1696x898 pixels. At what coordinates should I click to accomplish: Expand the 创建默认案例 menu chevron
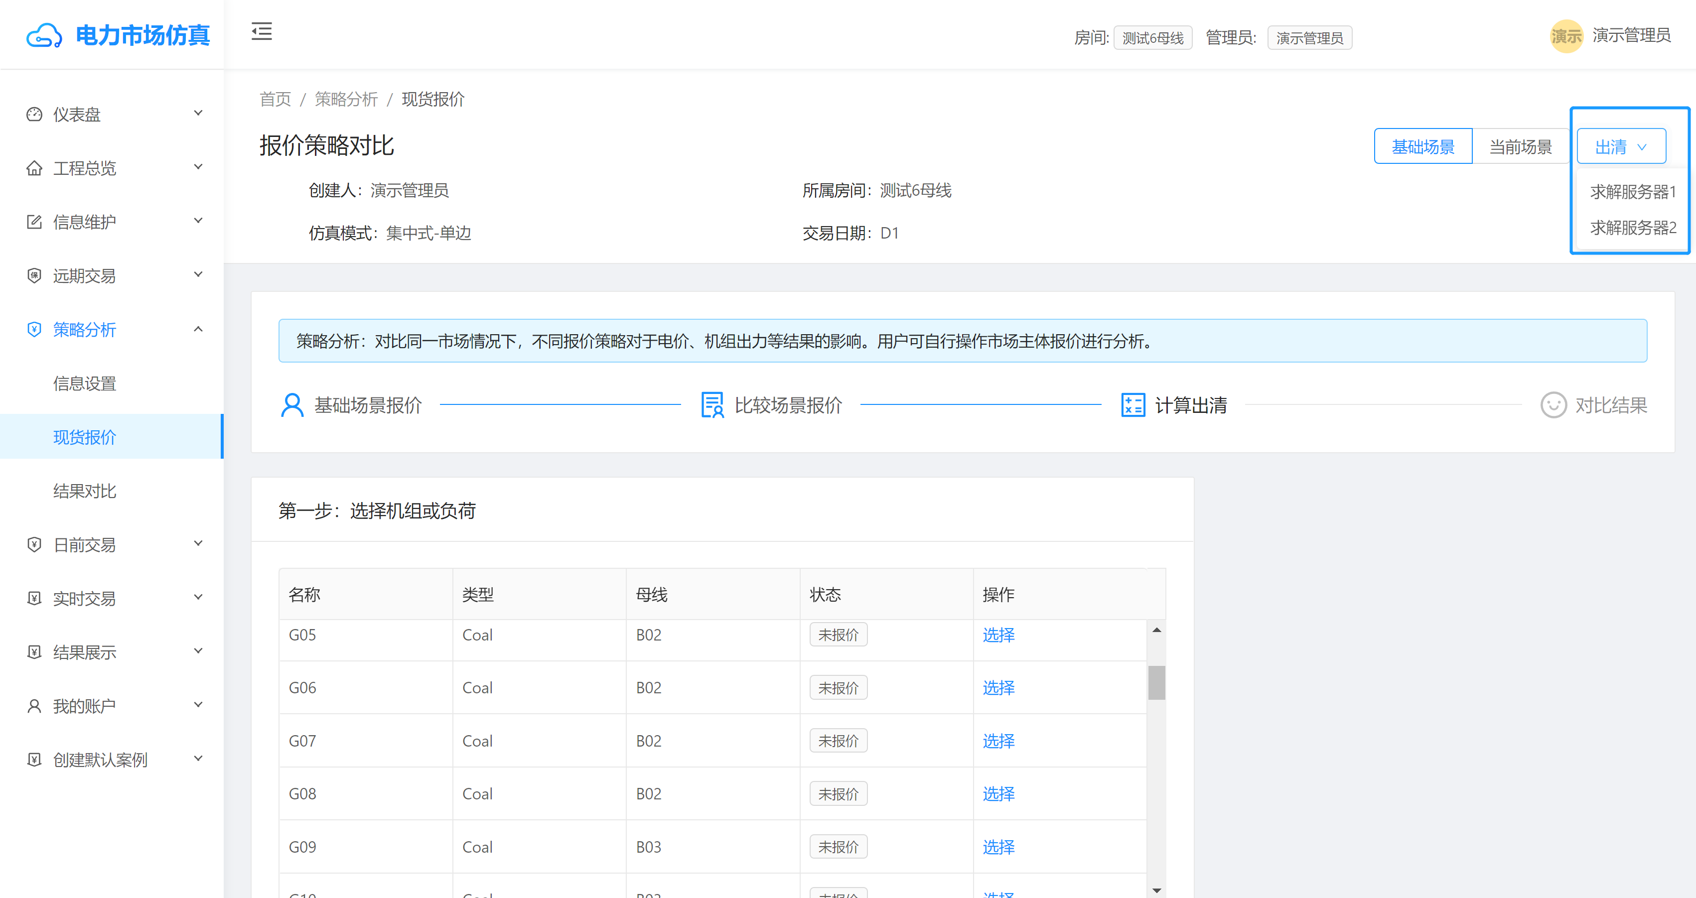[198, 759]
